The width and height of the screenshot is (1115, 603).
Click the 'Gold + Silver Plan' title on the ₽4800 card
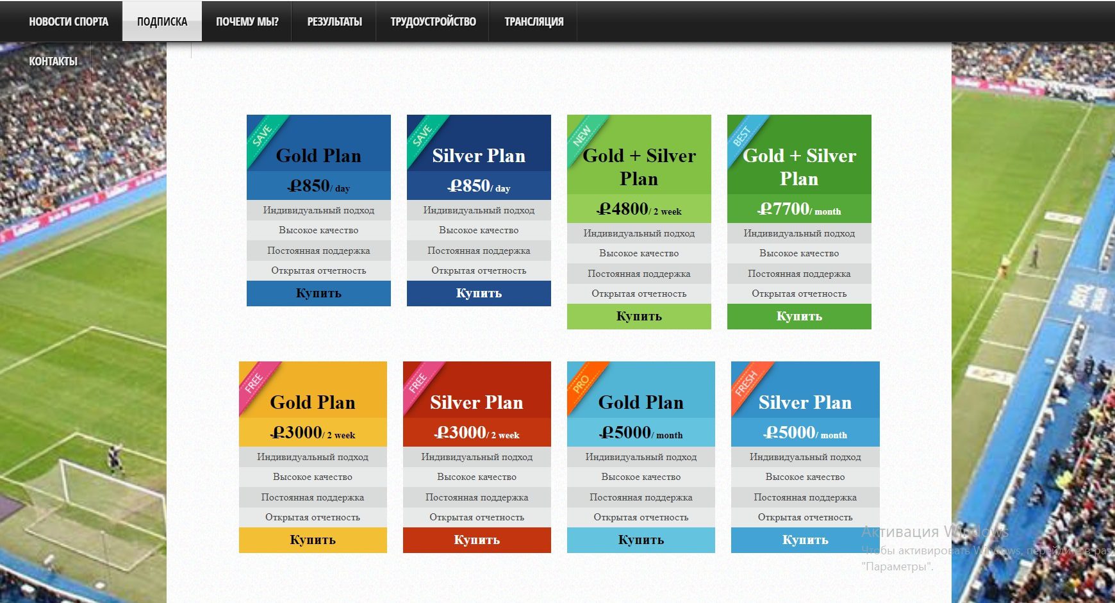[639, 167]
